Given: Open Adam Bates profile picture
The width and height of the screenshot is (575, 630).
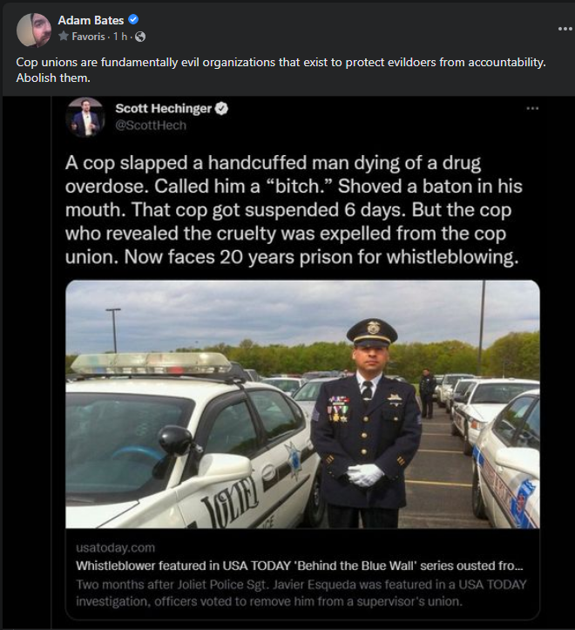Looking at the screenshot, I should tap(34, 30).
